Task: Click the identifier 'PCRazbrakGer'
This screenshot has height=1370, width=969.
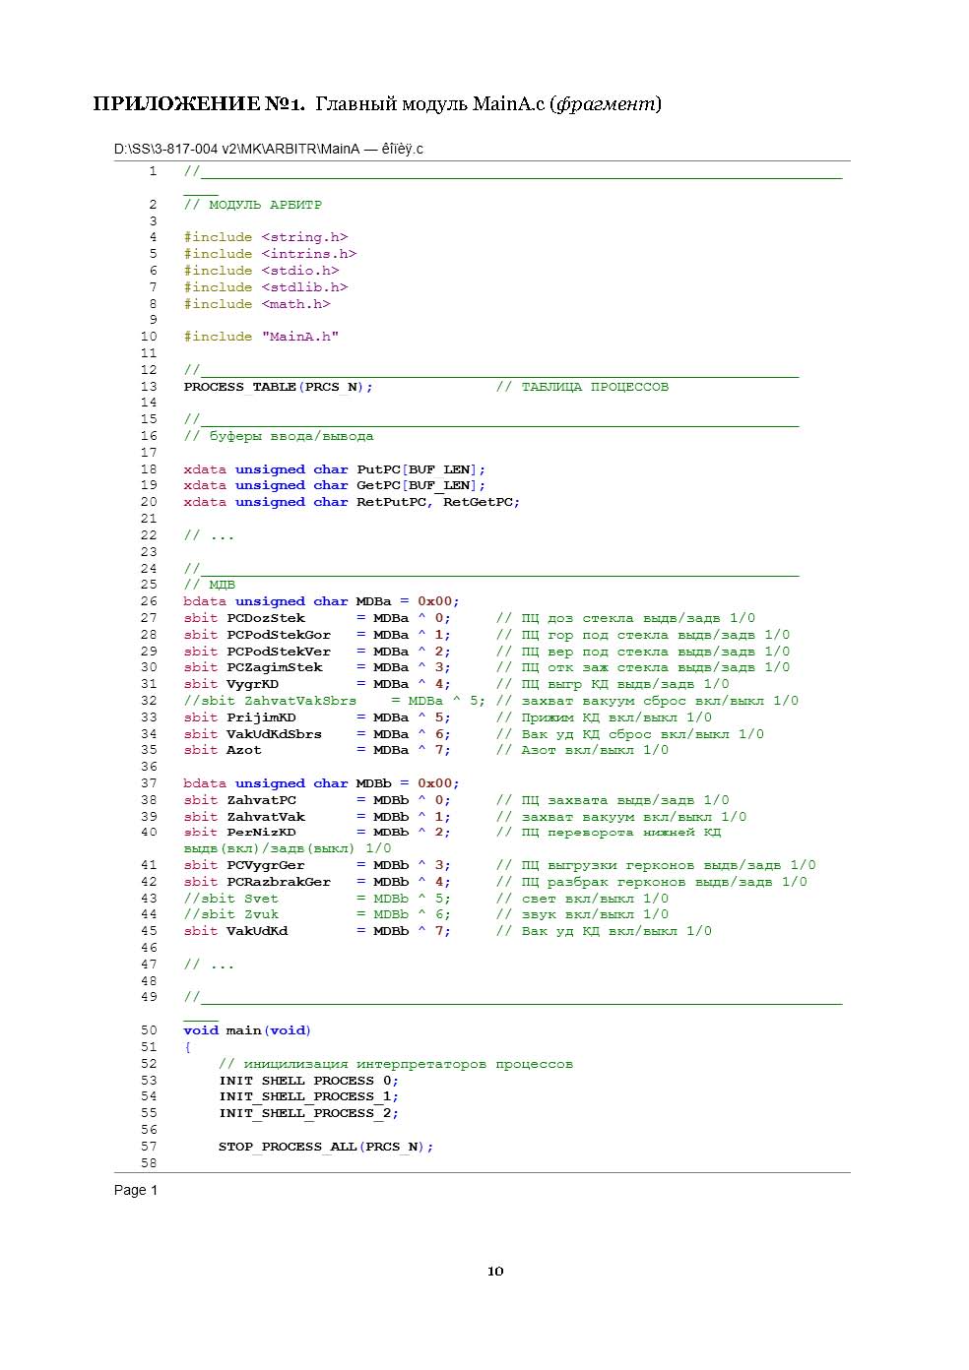Action: [279, 882]
